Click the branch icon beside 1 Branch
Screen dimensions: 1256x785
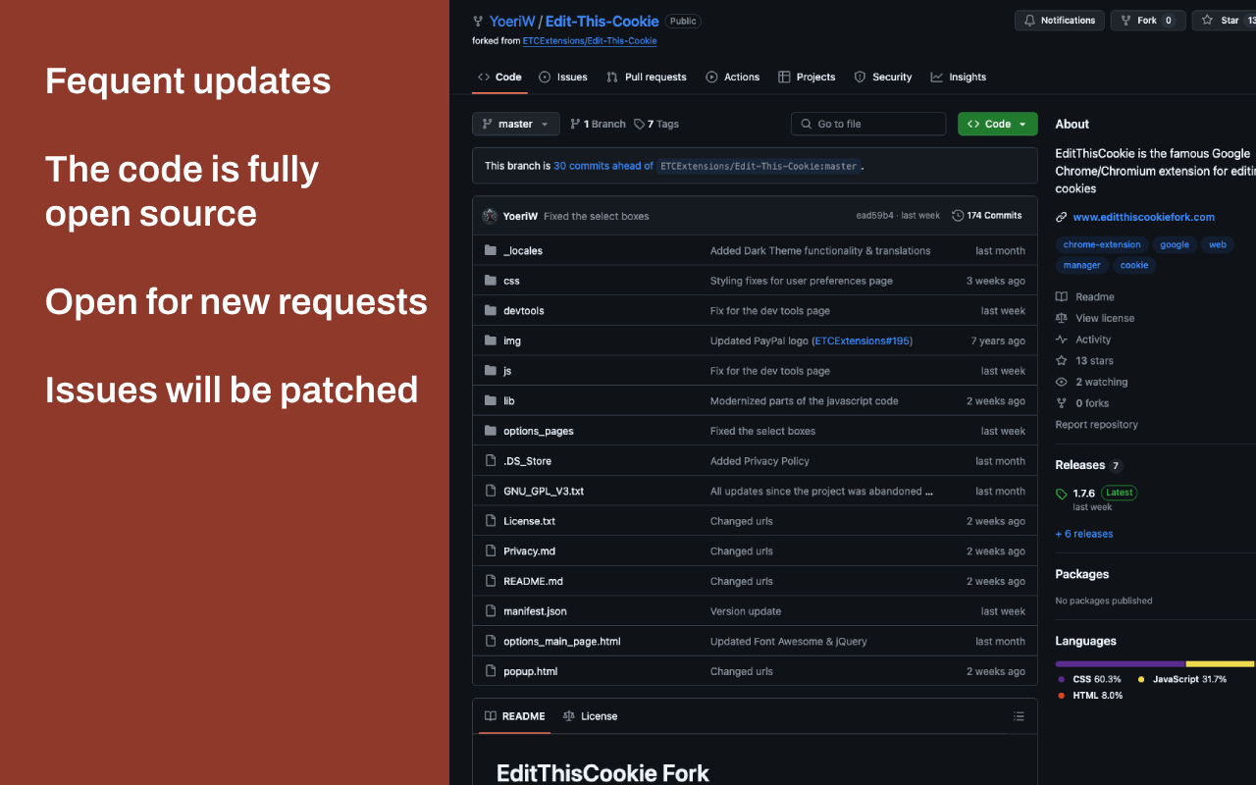tap(575, 125)
